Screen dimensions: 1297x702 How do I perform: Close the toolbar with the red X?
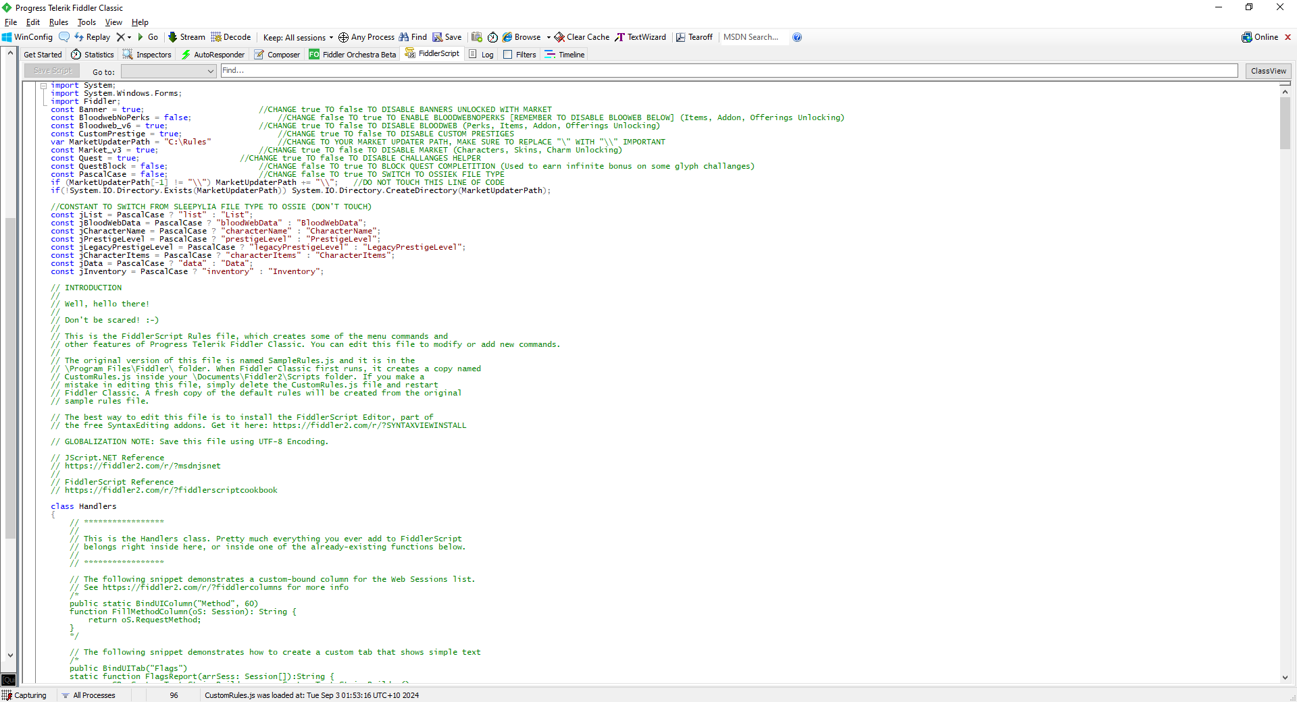[1288, 37]
